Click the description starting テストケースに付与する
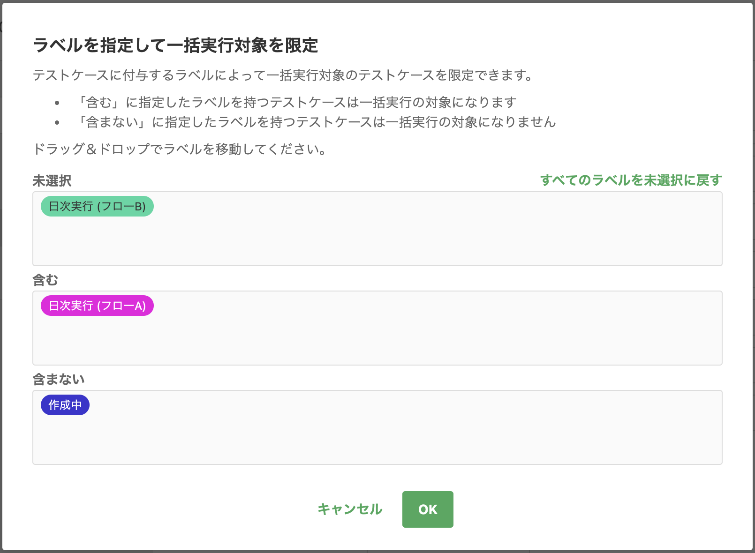755x553 pixels. [x=284, y=75]
